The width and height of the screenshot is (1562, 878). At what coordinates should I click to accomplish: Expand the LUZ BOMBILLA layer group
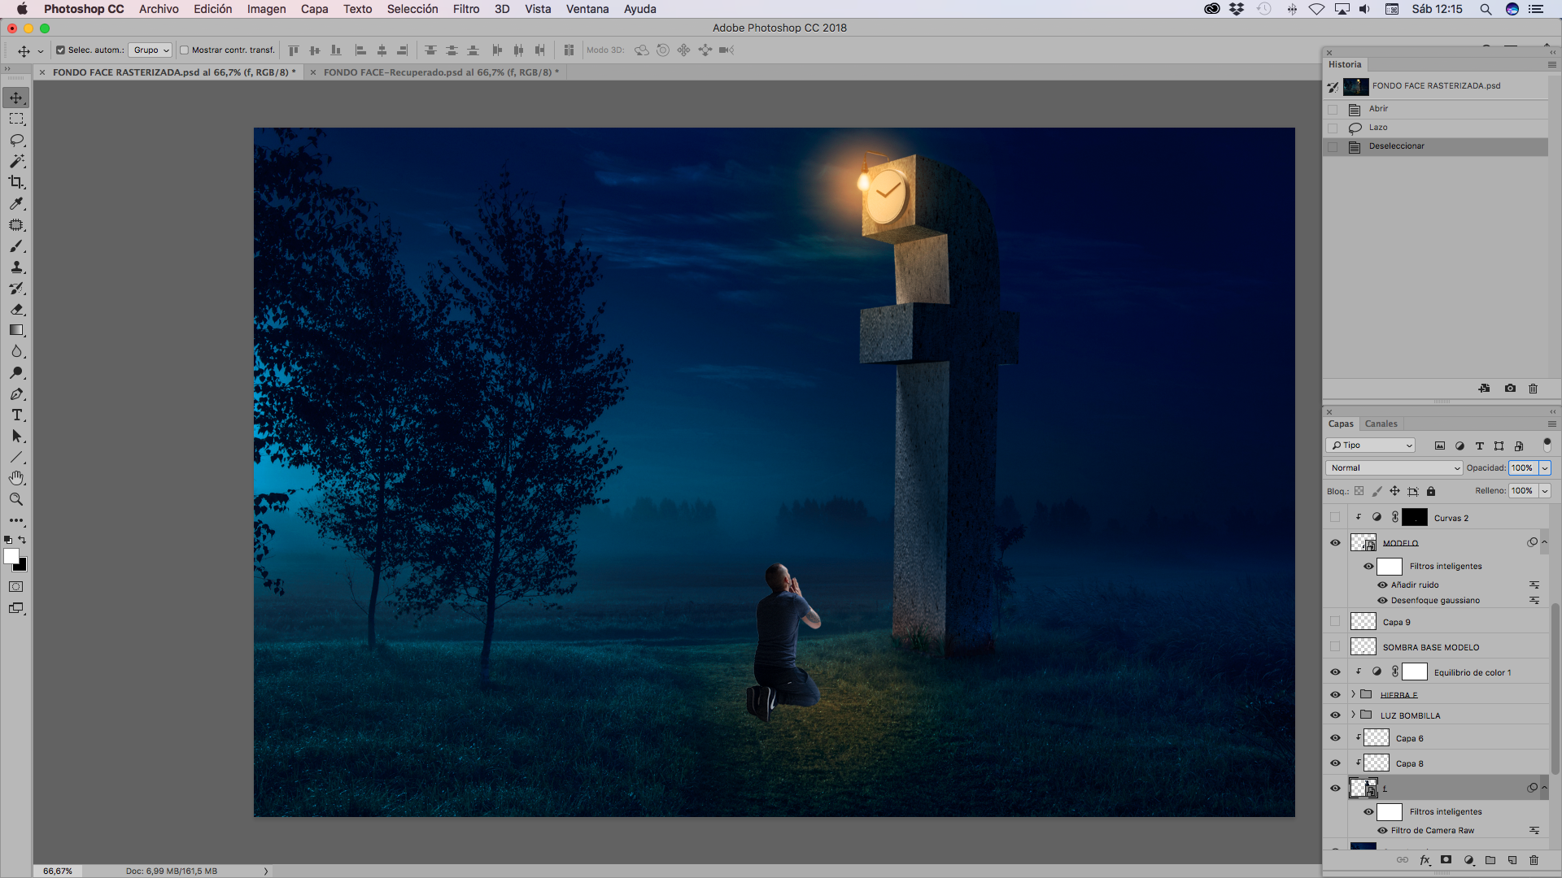click(1353, 715)
